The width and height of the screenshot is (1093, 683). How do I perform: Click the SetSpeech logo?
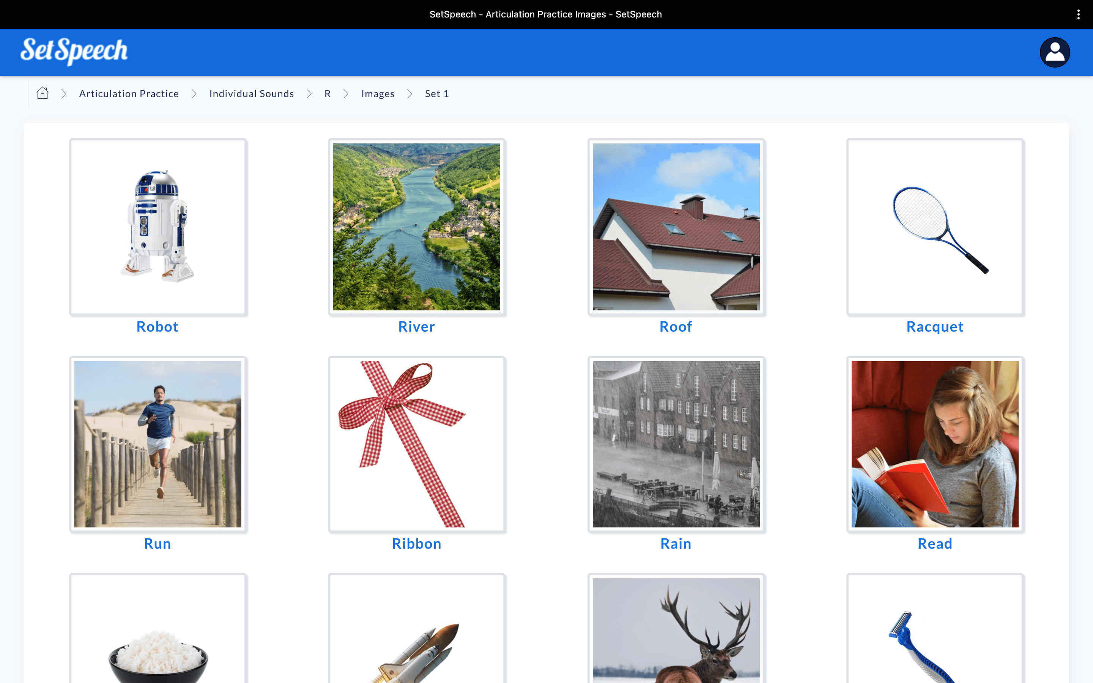74,51
